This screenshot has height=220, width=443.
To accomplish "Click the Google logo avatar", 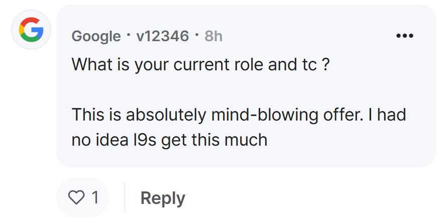I will (x=31, y=30).
